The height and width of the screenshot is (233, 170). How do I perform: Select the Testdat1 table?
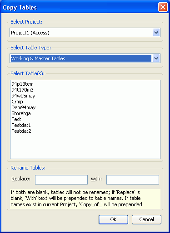pyautogui.click(x=21, y=125)
